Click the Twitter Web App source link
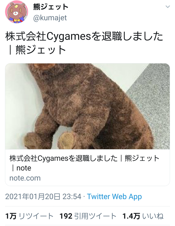The width and height of the screenshot is (175, 226). coord(114,197)
